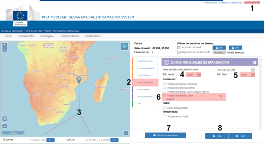Click Browse to select horizon file

click(x=219, y=53)
